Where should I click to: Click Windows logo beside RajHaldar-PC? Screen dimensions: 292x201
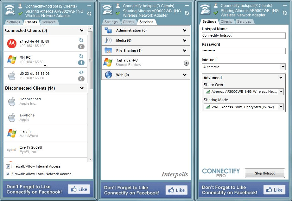click(x=108, y=62)
